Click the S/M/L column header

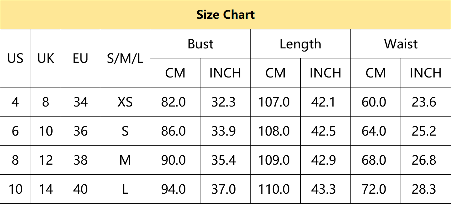pos(125,58)
